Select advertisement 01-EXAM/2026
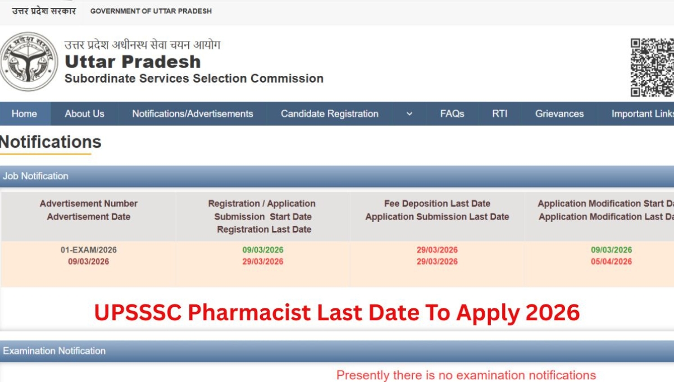 (x=88, y=249)
